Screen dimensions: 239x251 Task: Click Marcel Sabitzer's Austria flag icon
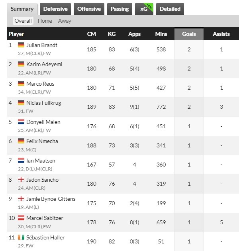point(21,218)
